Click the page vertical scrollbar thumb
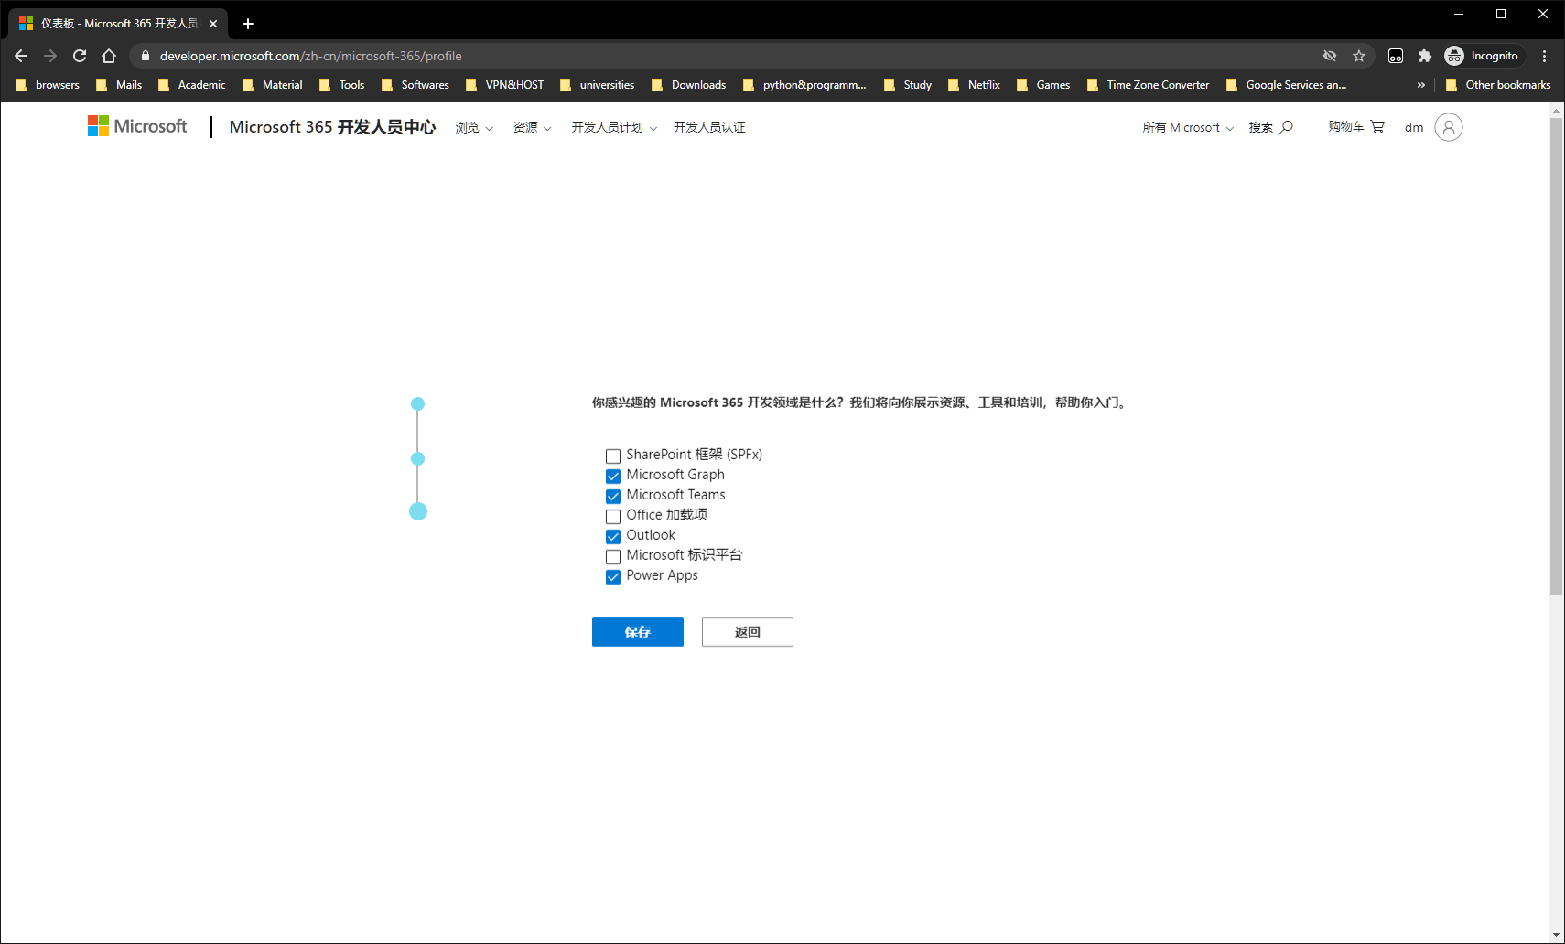1565x944 pixels. pyautogui.click(x=1556, y=357)
